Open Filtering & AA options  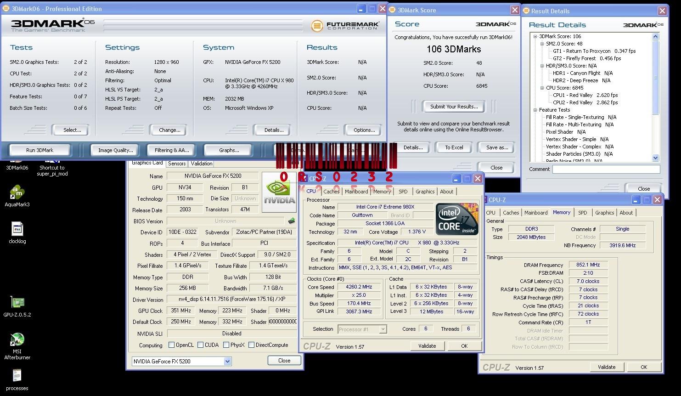pyautogui.click(x=171, y=150)
